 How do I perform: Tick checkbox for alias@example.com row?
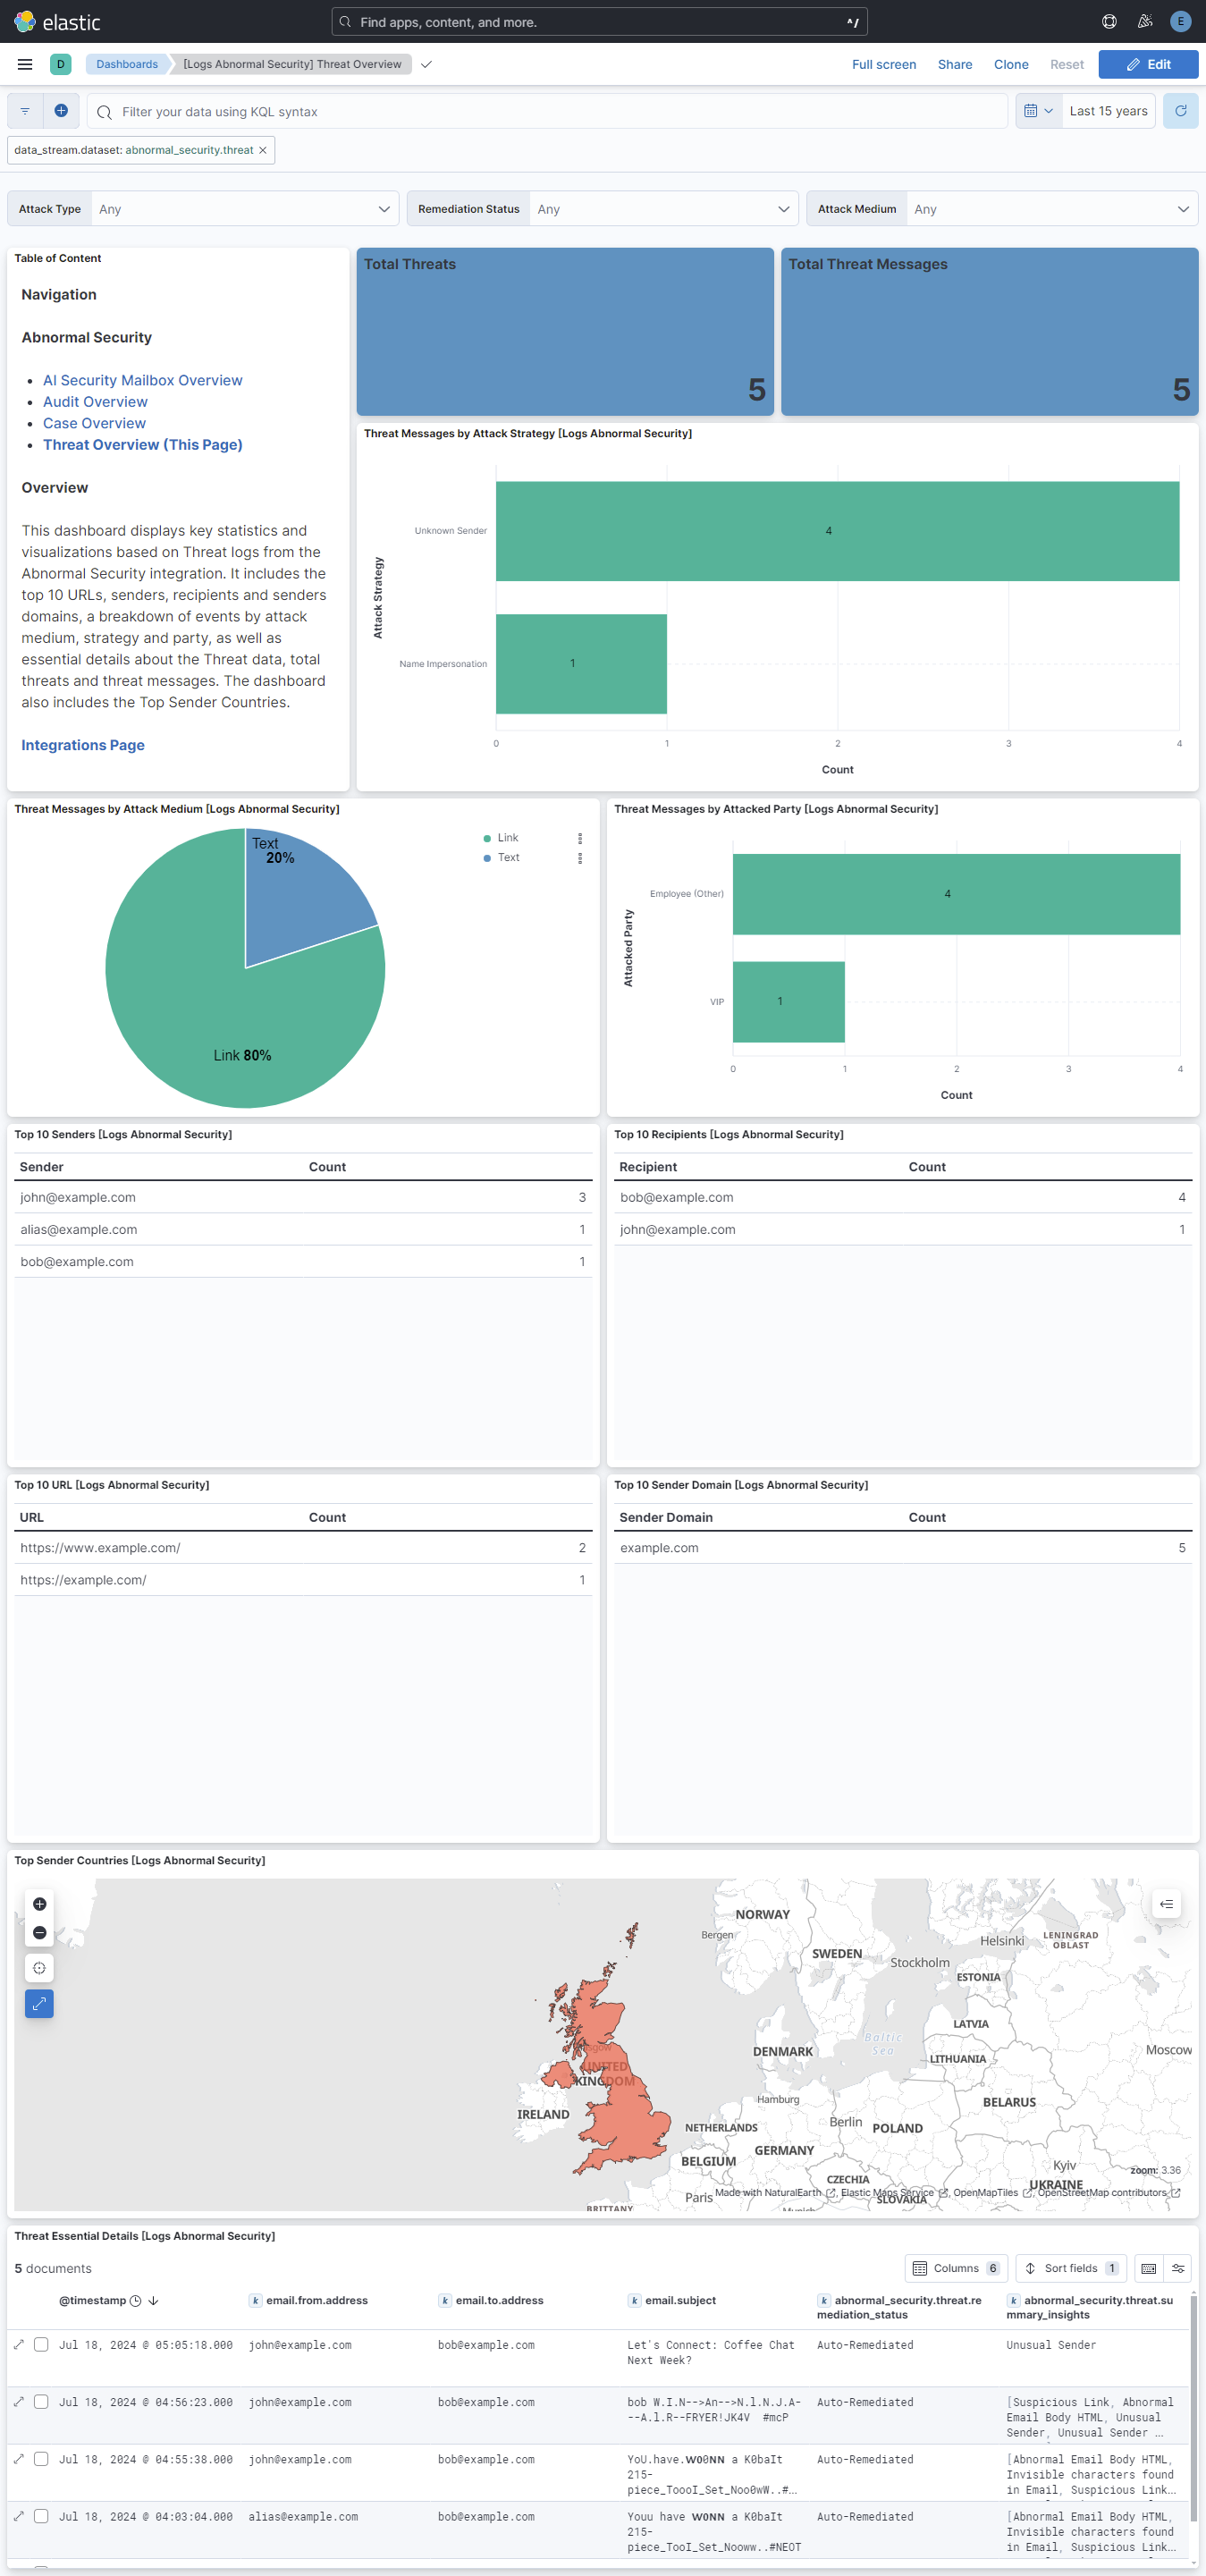(x=41, y=2516)
